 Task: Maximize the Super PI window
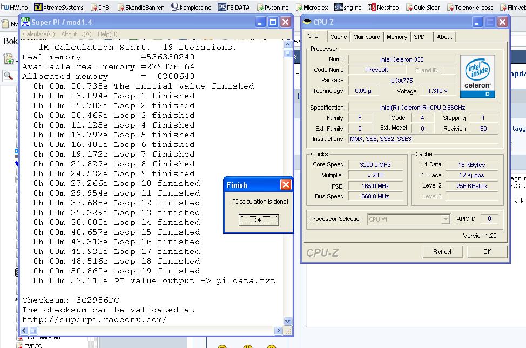point(273,22)
